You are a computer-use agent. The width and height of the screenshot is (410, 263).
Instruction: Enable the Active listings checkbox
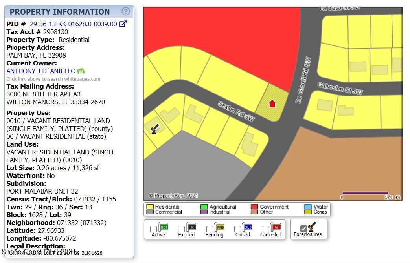tap(153, 229)
